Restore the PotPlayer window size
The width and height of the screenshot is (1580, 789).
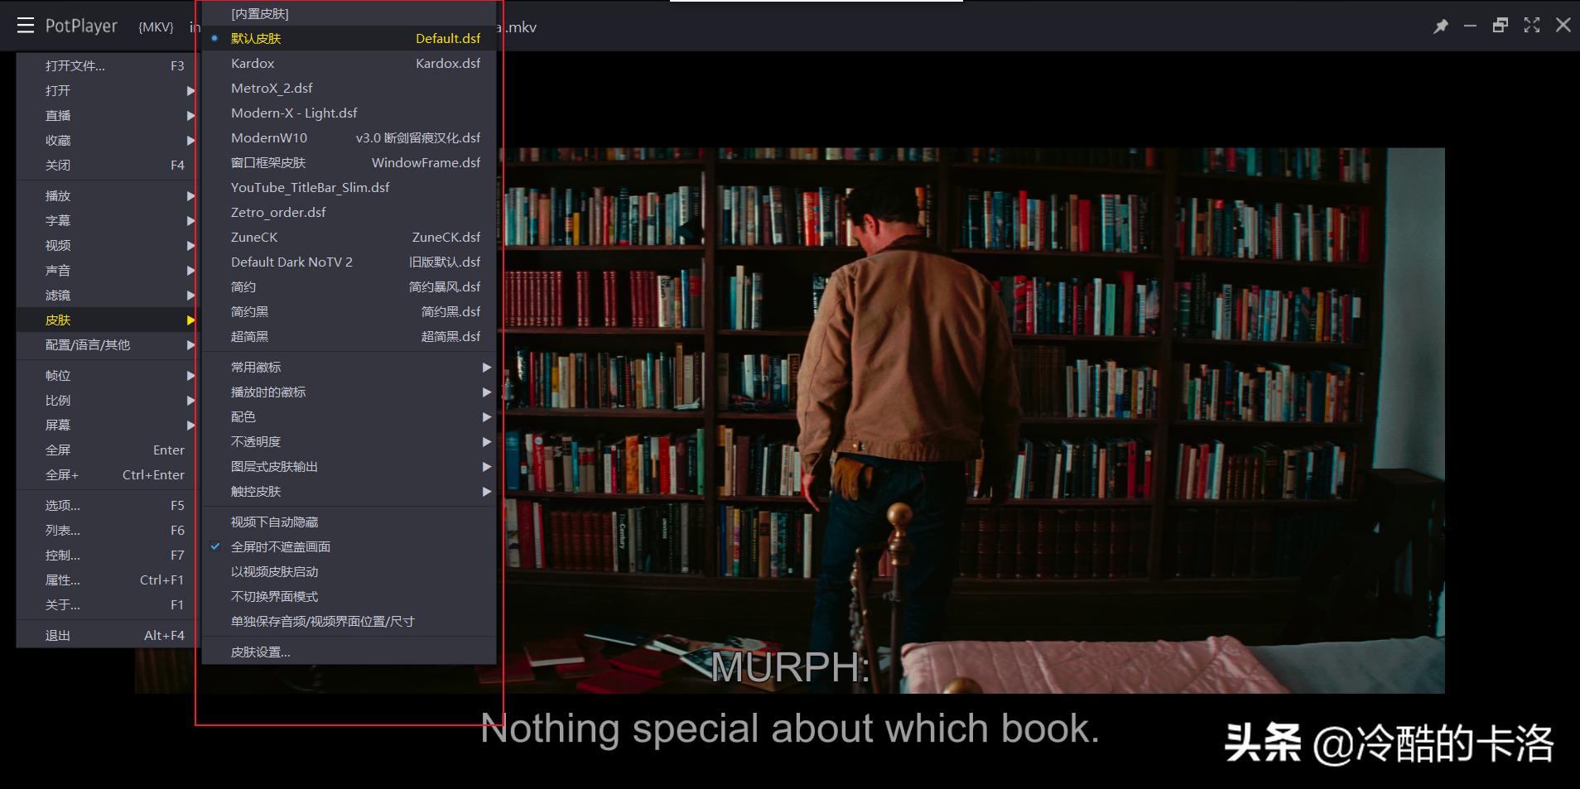(1501, 26)
